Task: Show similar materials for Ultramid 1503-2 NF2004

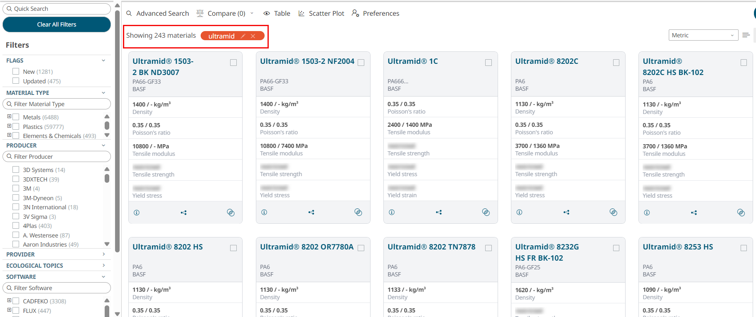Action: pos(311,212)
